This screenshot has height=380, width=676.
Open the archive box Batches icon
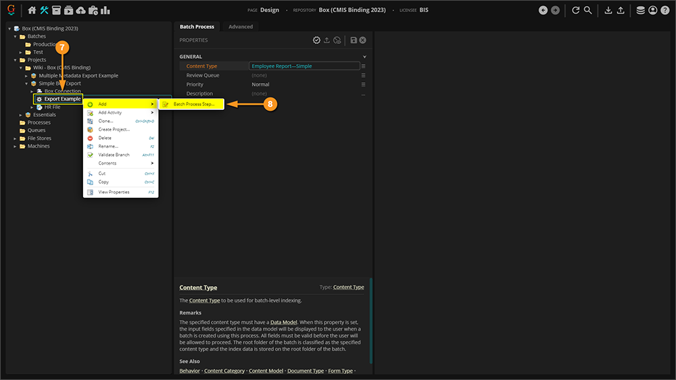(x=57, y=10)
